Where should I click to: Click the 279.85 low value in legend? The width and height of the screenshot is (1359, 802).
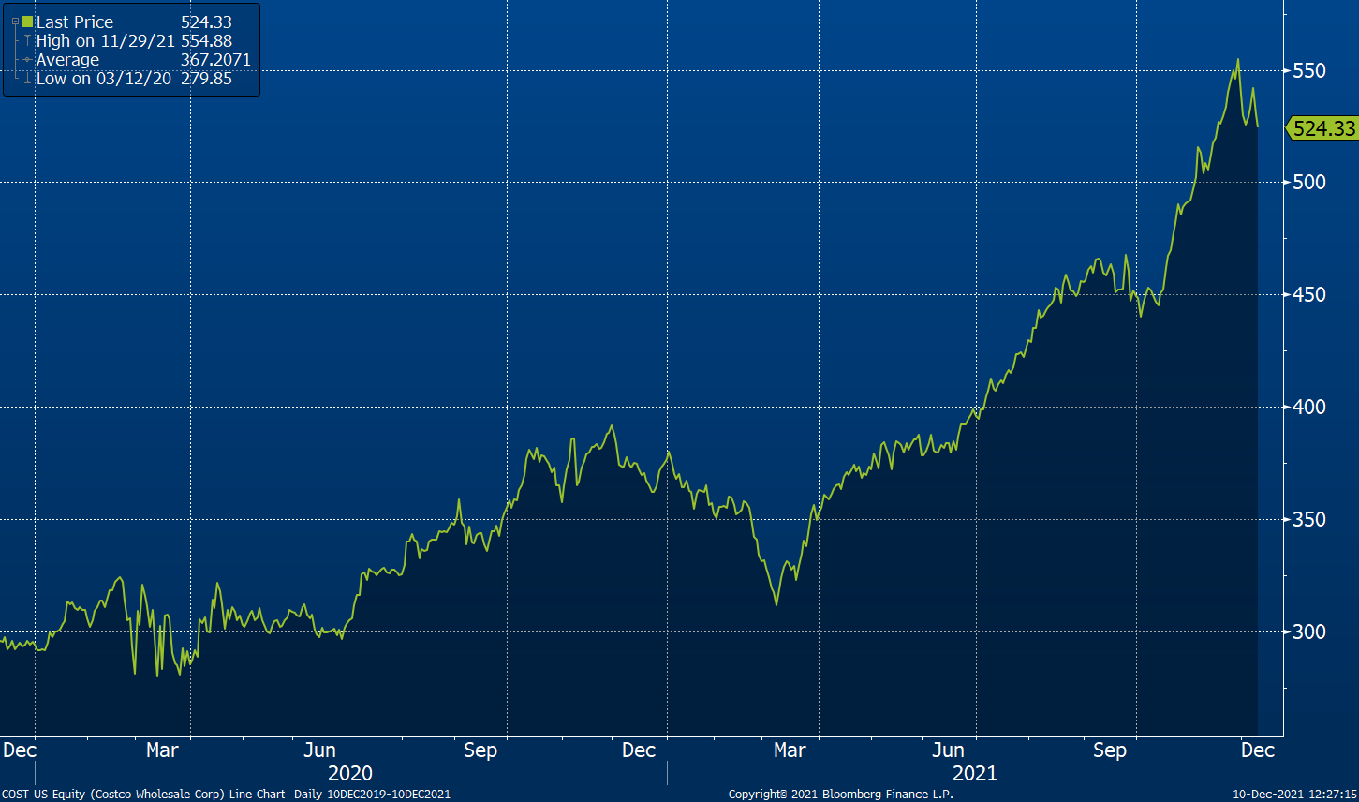[206, 79]
